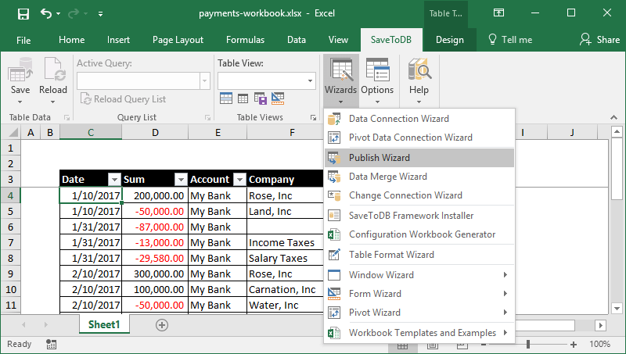The image size is (626, 354).
Task: Adjust the zoom slider handle
Action: [528, 344]
